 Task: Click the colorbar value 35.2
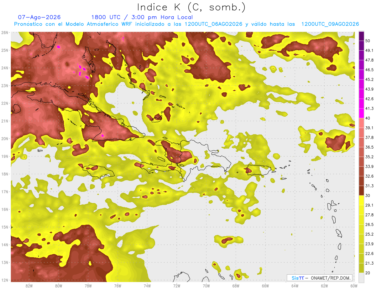[369, 157]
